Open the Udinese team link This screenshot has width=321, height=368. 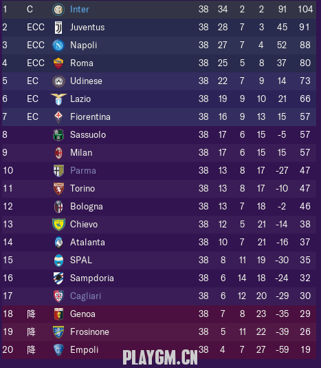tap(86, 81)
